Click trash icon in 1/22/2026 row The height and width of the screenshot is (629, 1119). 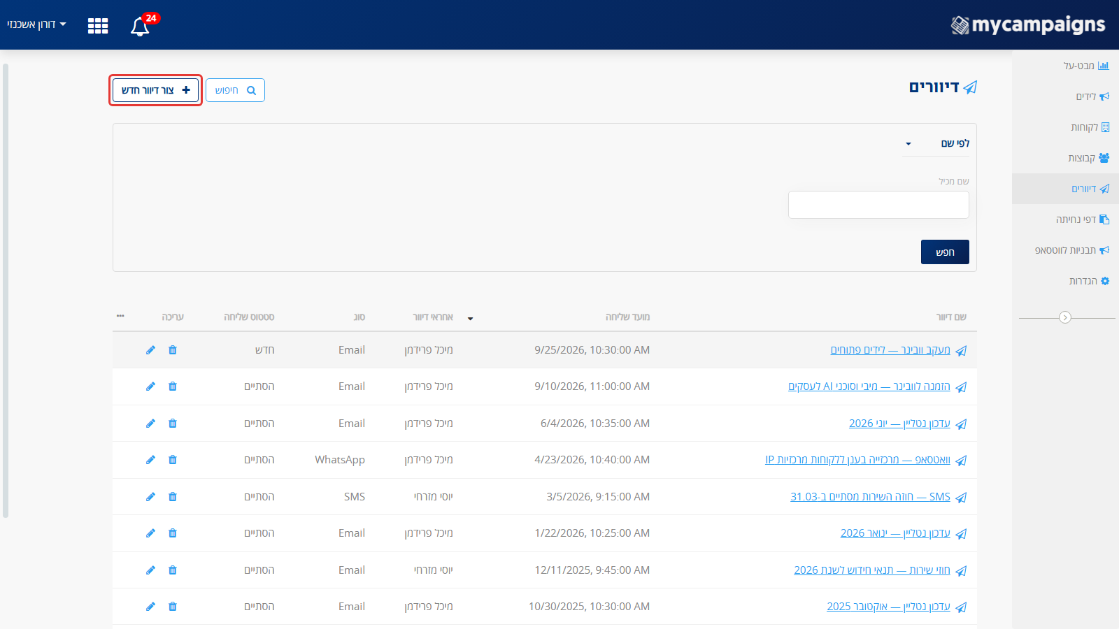pos(173,533)
